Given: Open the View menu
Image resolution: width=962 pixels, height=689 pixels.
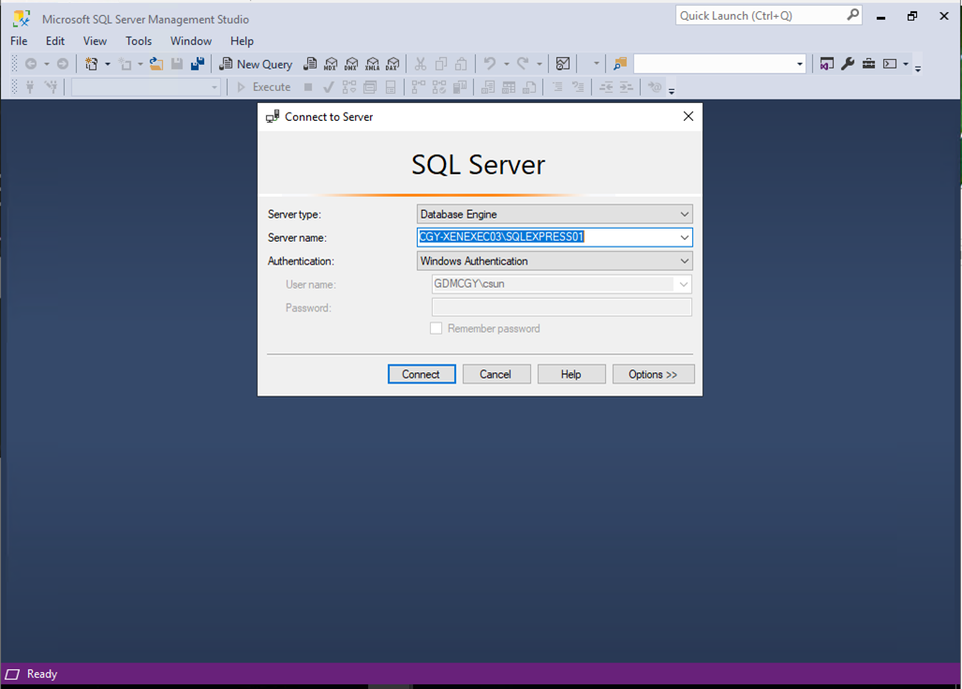Looking at the screenshot, I should [x=96, y=41].
